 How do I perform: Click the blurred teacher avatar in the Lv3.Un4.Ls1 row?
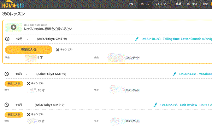tap(117, 90)
